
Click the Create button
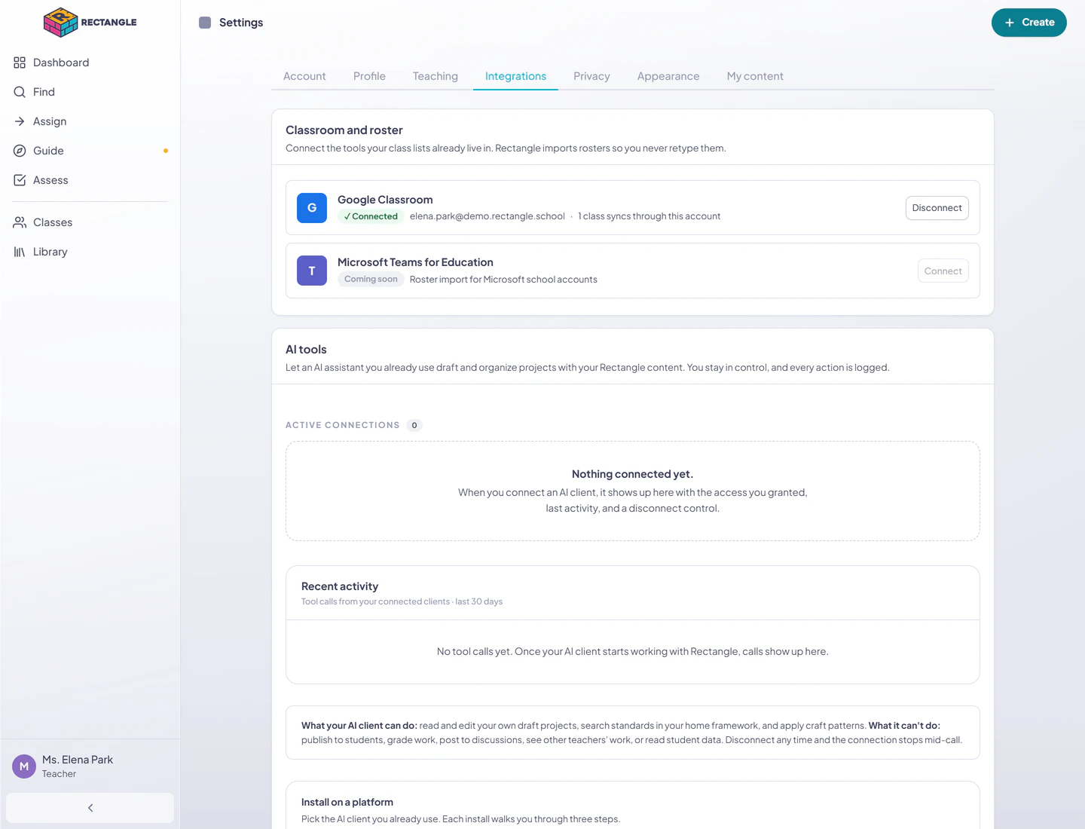1029,23
